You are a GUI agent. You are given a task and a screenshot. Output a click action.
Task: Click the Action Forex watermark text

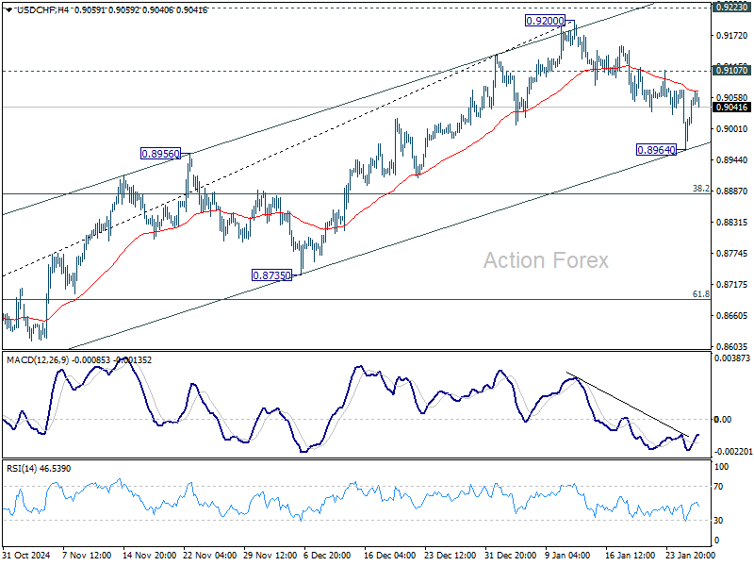tap(549, 260)
